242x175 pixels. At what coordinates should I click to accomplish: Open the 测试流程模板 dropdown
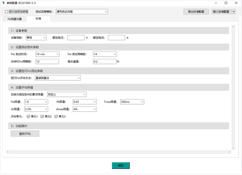pyautogui.click(x=82, y=11)
